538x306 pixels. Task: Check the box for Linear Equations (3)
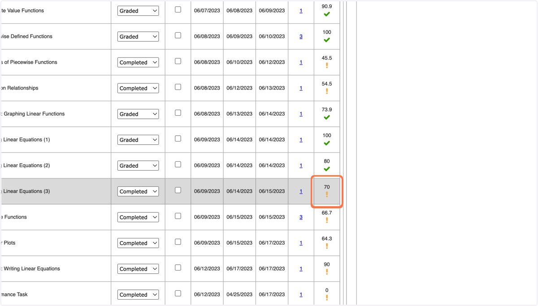(178, 190)
